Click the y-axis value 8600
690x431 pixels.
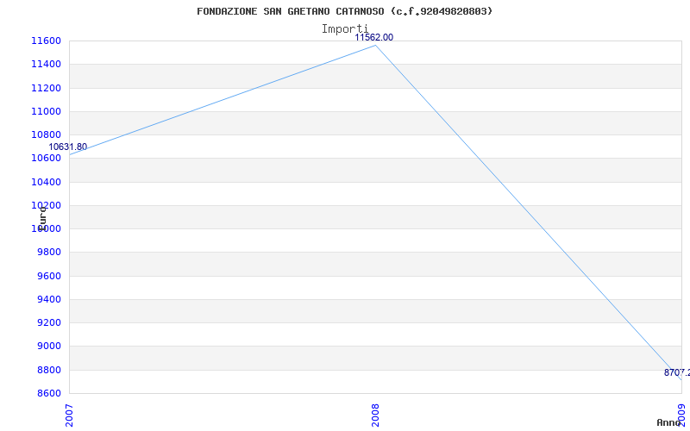click(48, 393)
